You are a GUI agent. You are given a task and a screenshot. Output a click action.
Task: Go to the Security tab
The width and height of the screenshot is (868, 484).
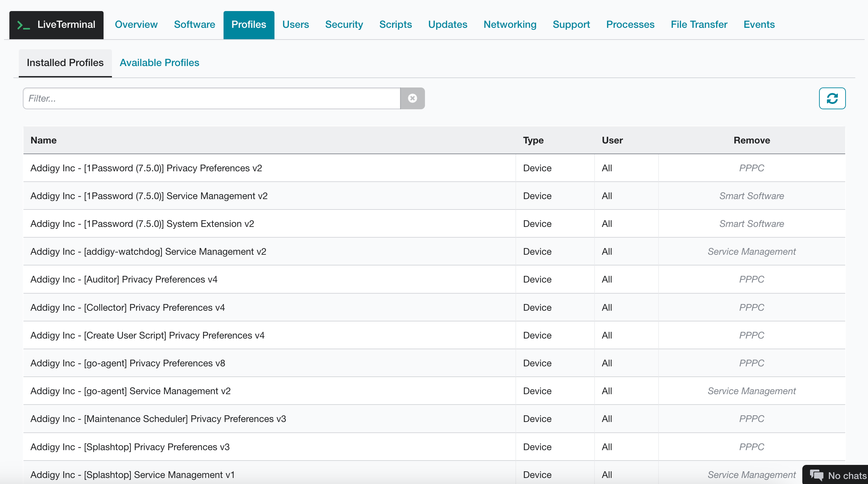tap(344, 24)
